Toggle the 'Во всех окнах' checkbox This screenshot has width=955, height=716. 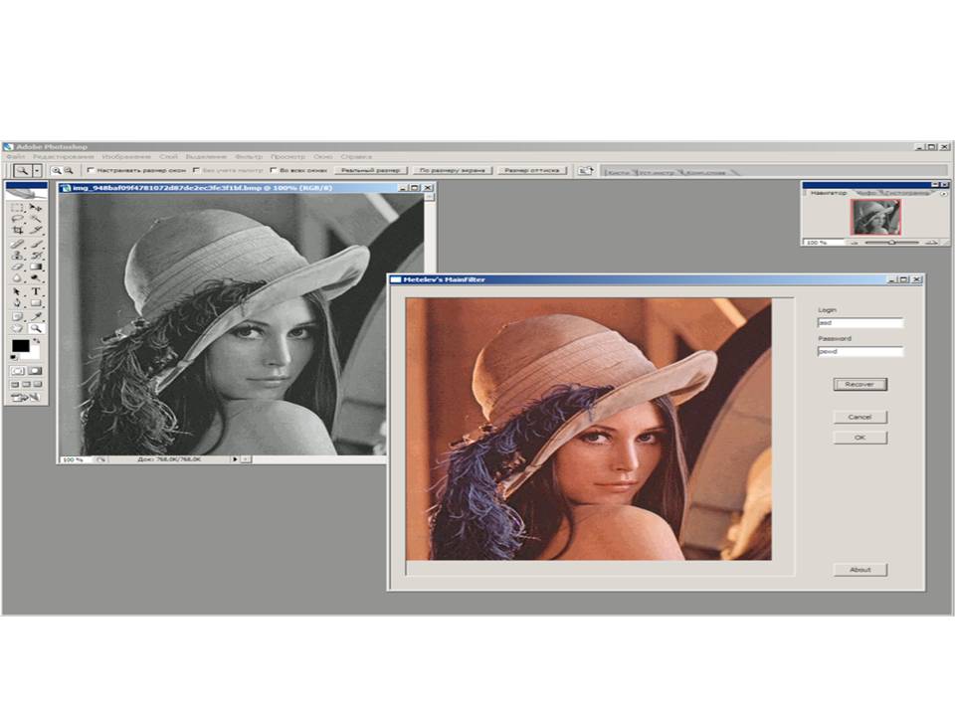(273, 171)
